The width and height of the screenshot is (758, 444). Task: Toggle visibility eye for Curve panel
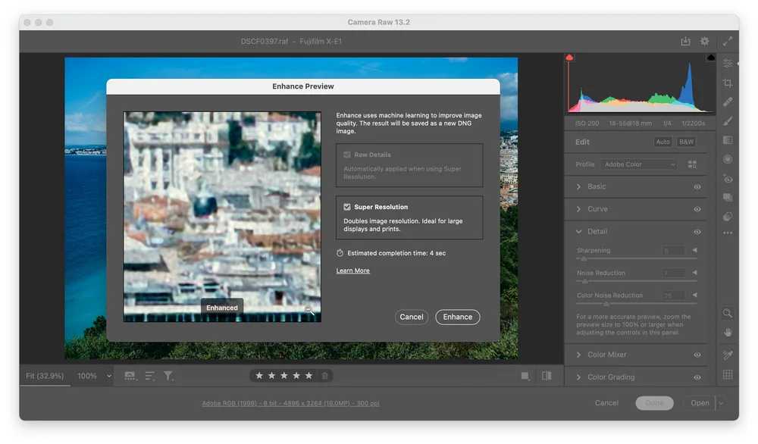tap(697, 209)
